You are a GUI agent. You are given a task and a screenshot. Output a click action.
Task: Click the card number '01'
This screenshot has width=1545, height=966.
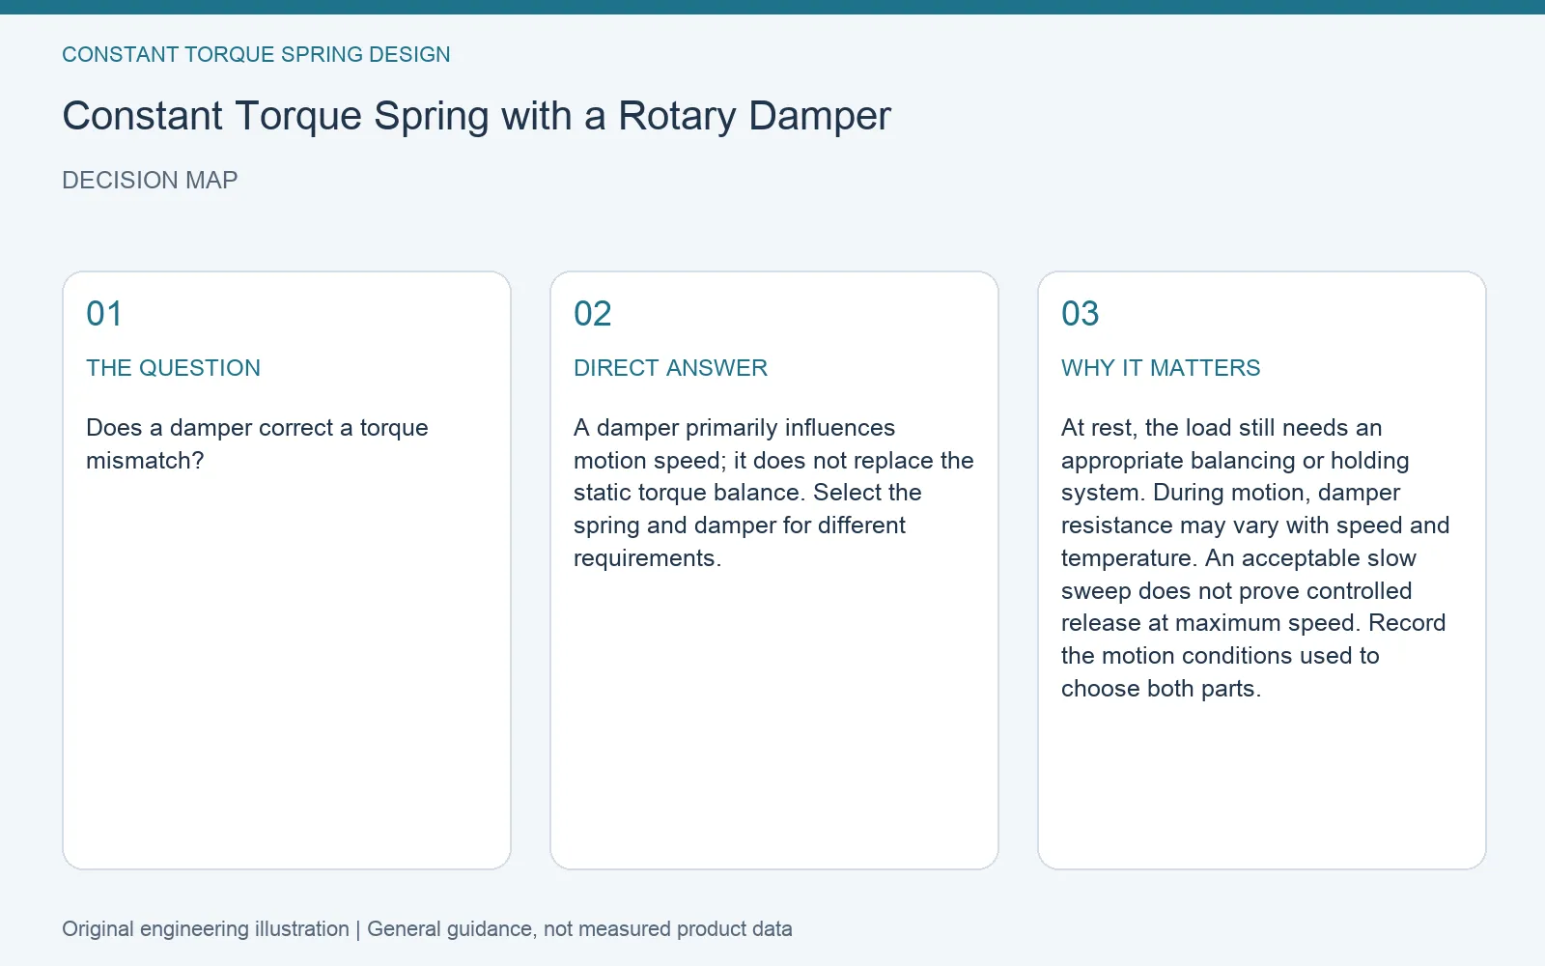tap(104, 314)
